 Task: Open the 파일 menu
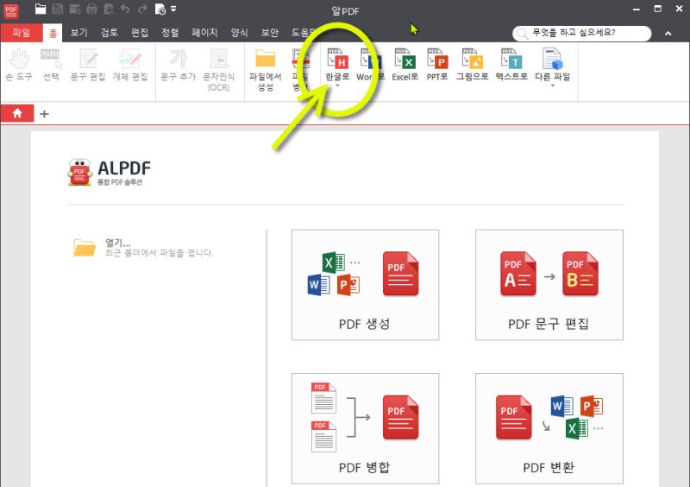(x=21, y=33)
